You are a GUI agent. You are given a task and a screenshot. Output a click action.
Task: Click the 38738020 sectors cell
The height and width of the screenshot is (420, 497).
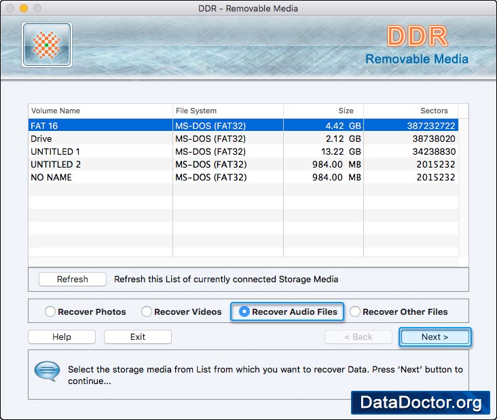click(411, 138)
